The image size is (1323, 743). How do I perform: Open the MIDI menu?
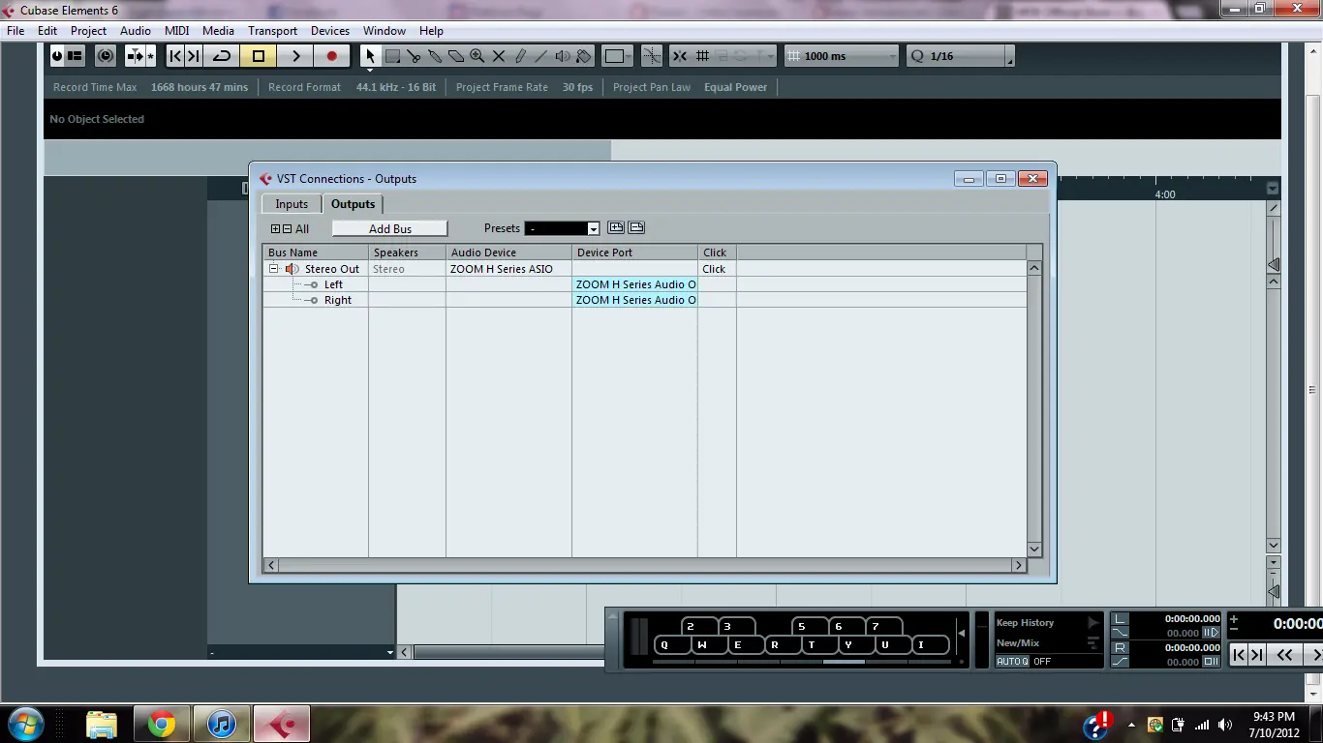pos(176,31)
